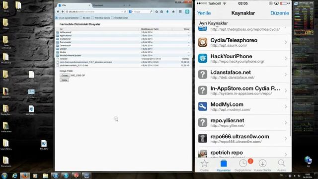Open the 'Önerilen Siteler' bookmark
The width and height of the screenshot is (318, 179).
[x=119, y=18]
